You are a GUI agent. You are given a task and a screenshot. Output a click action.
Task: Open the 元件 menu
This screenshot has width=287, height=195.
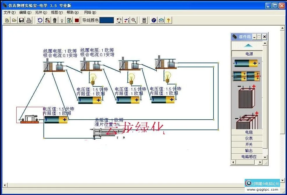(x=41, y=13)
